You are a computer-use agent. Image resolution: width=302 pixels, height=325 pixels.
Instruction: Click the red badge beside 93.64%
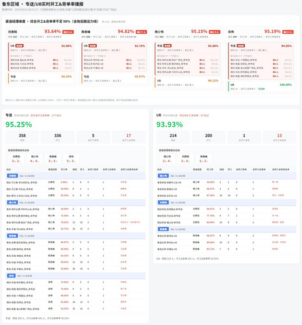(68, 32)
